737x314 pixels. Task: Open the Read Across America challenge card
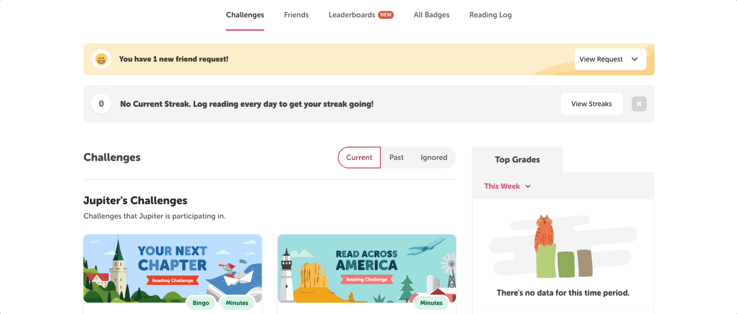[x=367, y=269]
